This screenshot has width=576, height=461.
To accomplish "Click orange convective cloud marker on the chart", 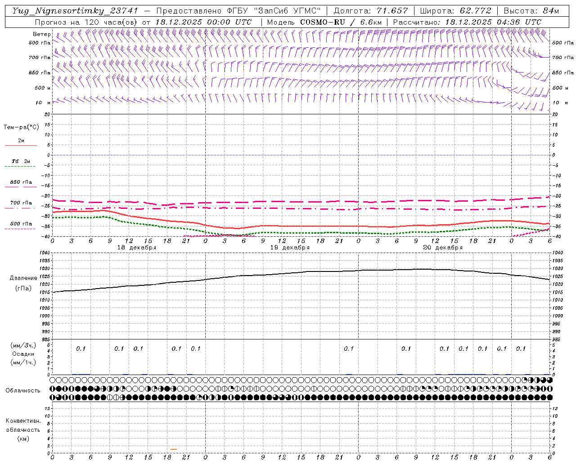I will pyautogui.click(x=174, y=449).
